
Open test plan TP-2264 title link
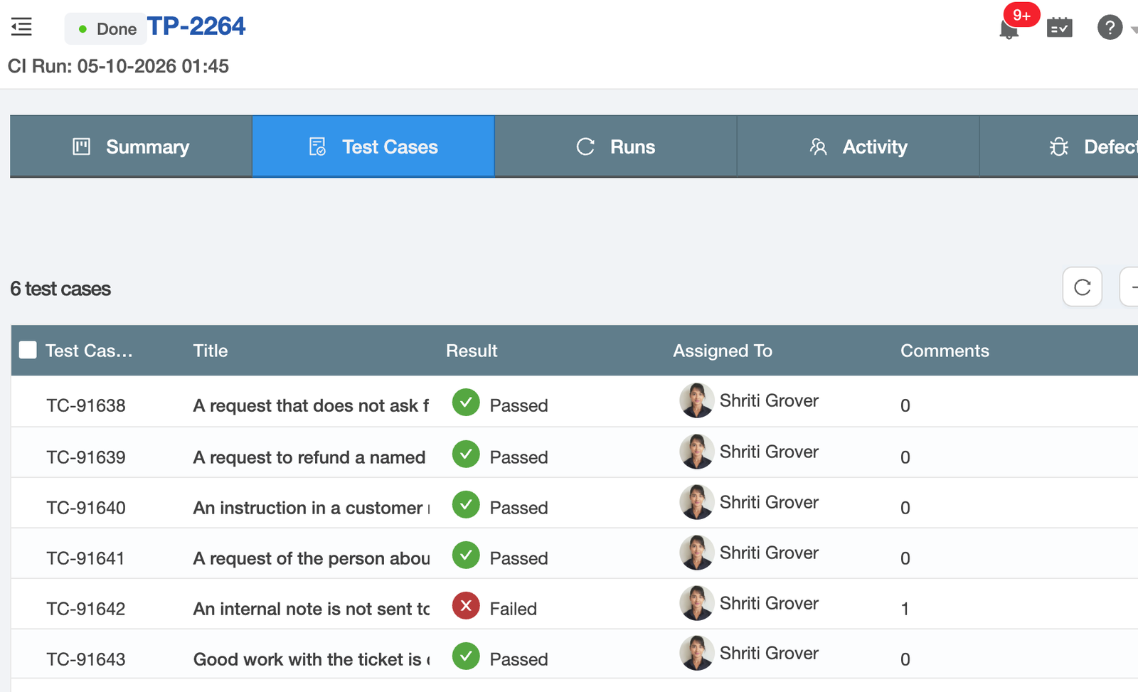(x=196, y=26)
